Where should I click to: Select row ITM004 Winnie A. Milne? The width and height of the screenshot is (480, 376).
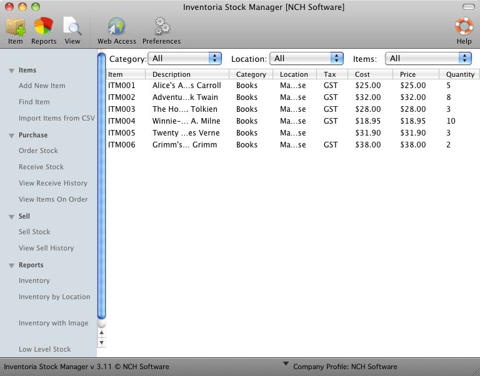coord(187,121)
